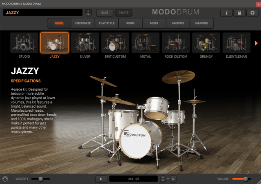Click the MIDI connector icon near Velocity
This screenshot has width=261, height=184.
(x=5, y=179)
